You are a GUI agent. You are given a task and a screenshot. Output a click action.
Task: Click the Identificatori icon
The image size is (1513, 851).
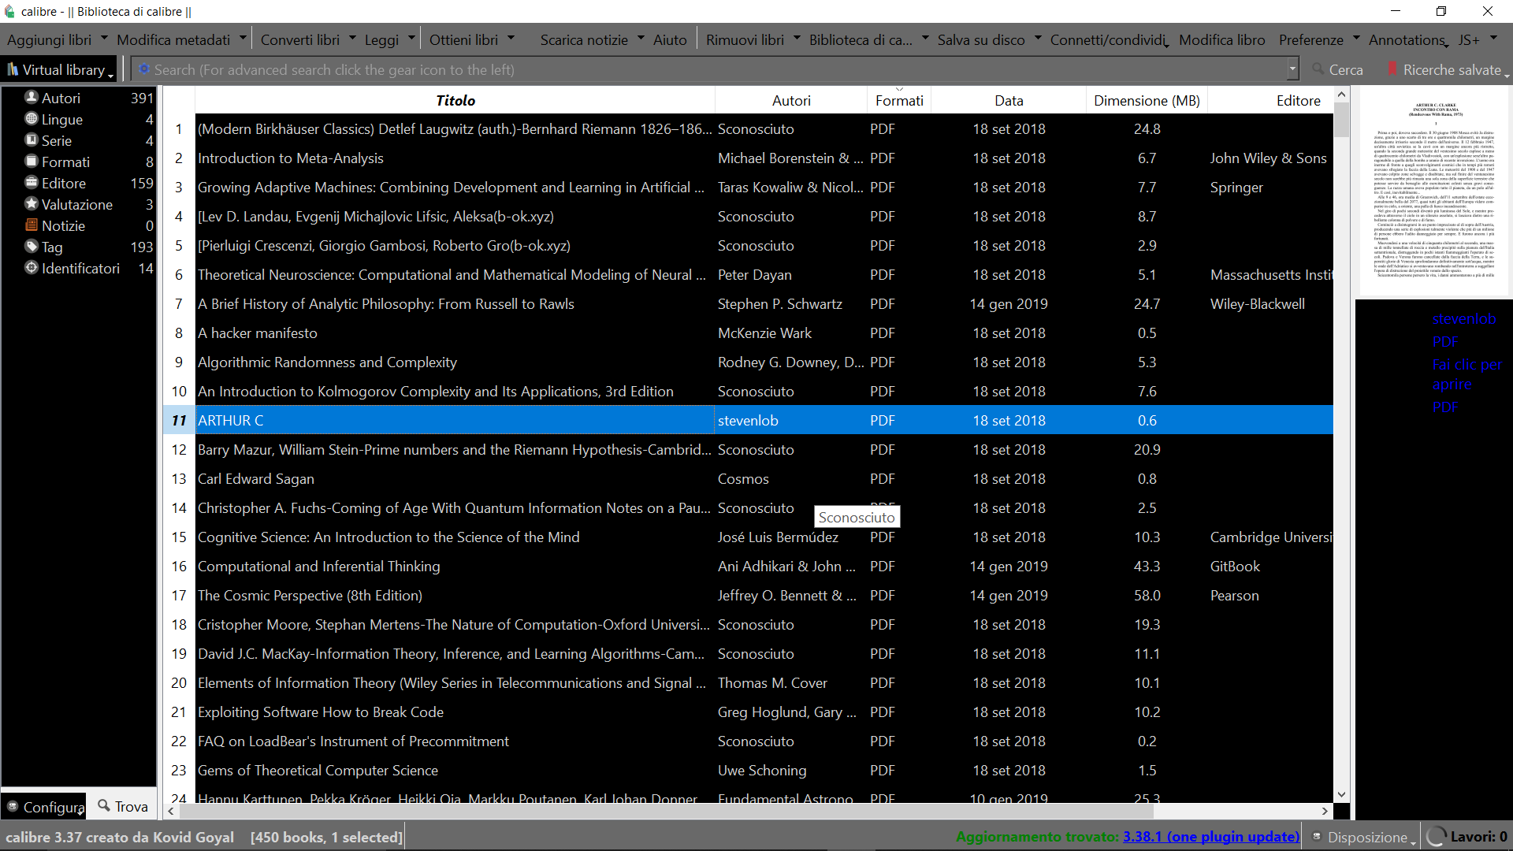pos(32,268)
